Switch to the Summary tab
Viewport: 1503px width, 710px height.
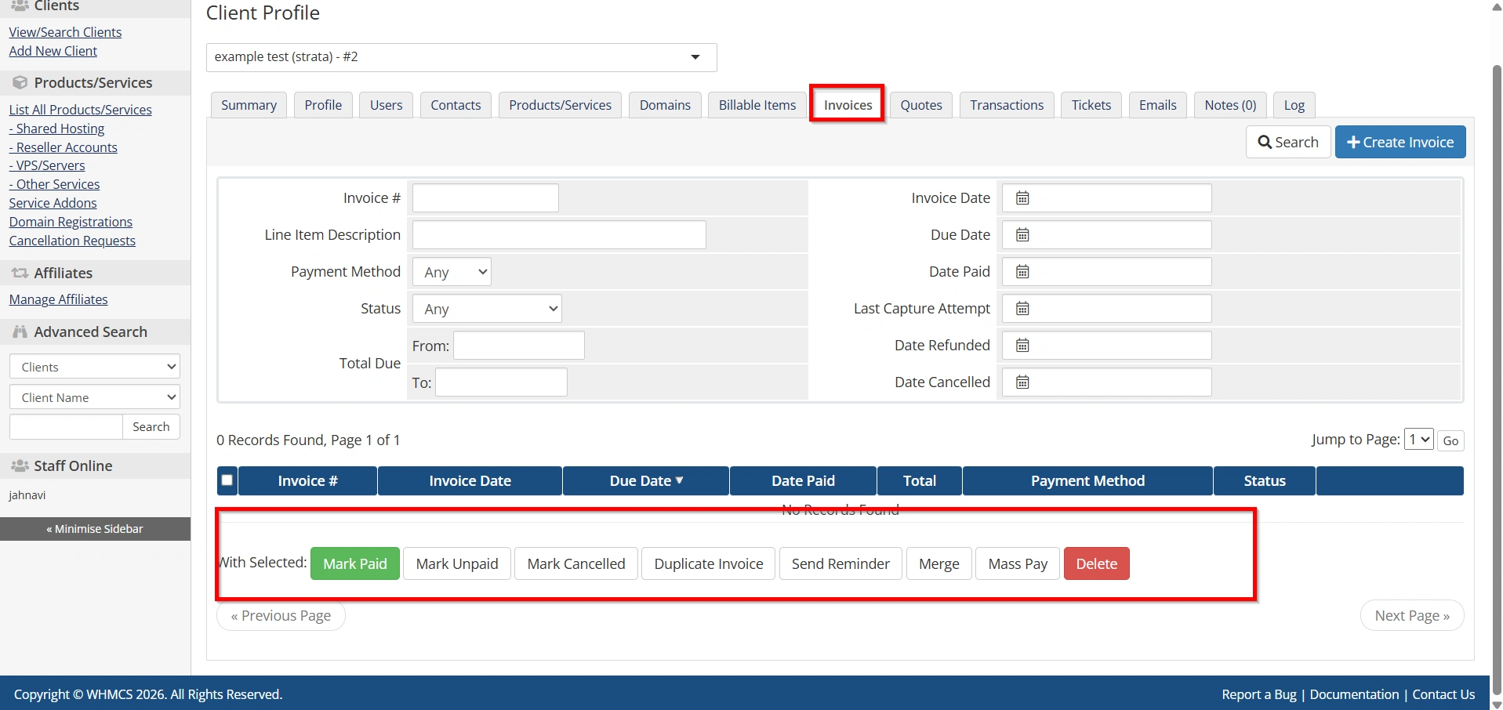(x=249, y=105)
